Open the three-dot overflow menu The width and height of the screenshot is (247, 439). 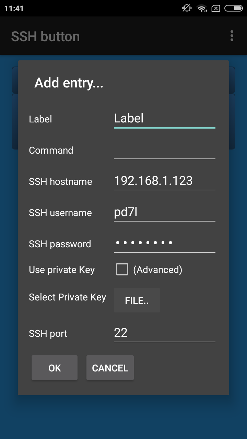pyautogui.click(x=232, y=36)
